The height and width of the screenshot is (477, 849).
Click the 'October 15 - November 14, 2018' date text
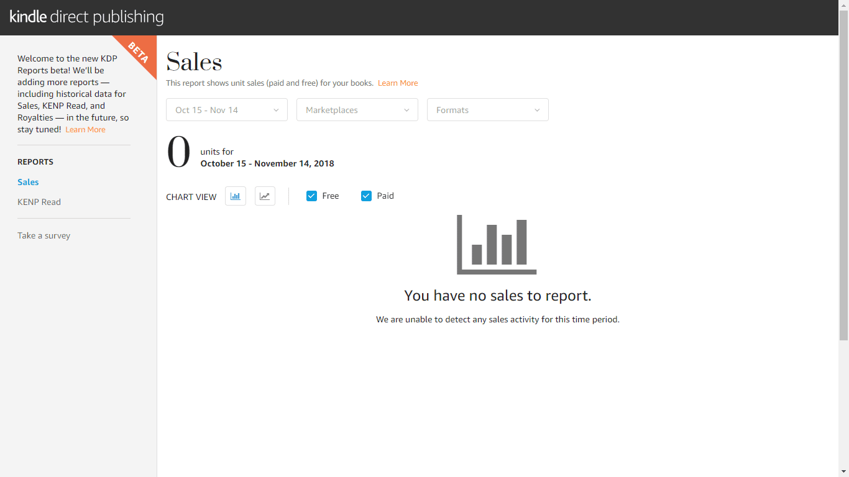pos(267,164)
